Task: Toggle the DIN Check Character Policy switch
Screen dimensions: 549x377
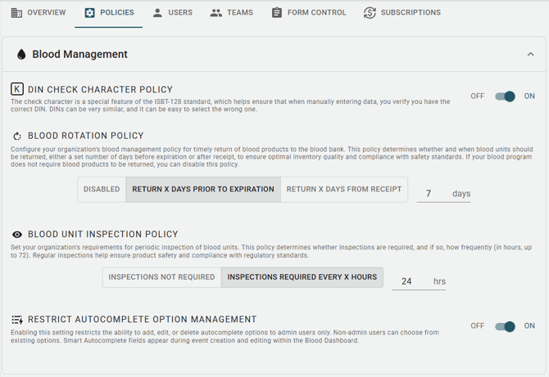Action: click(505, 96)
